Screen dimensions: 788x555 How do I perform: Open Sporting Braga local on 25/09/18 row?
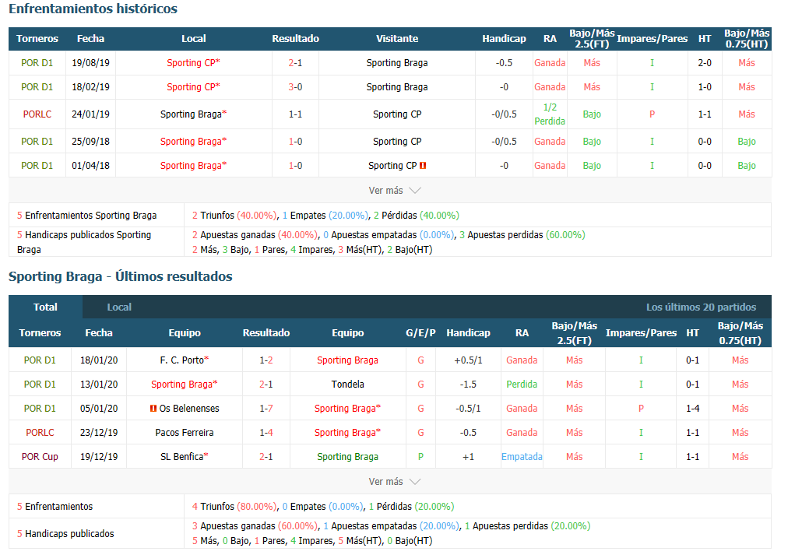pyautogui.click(x=193, y=141)
